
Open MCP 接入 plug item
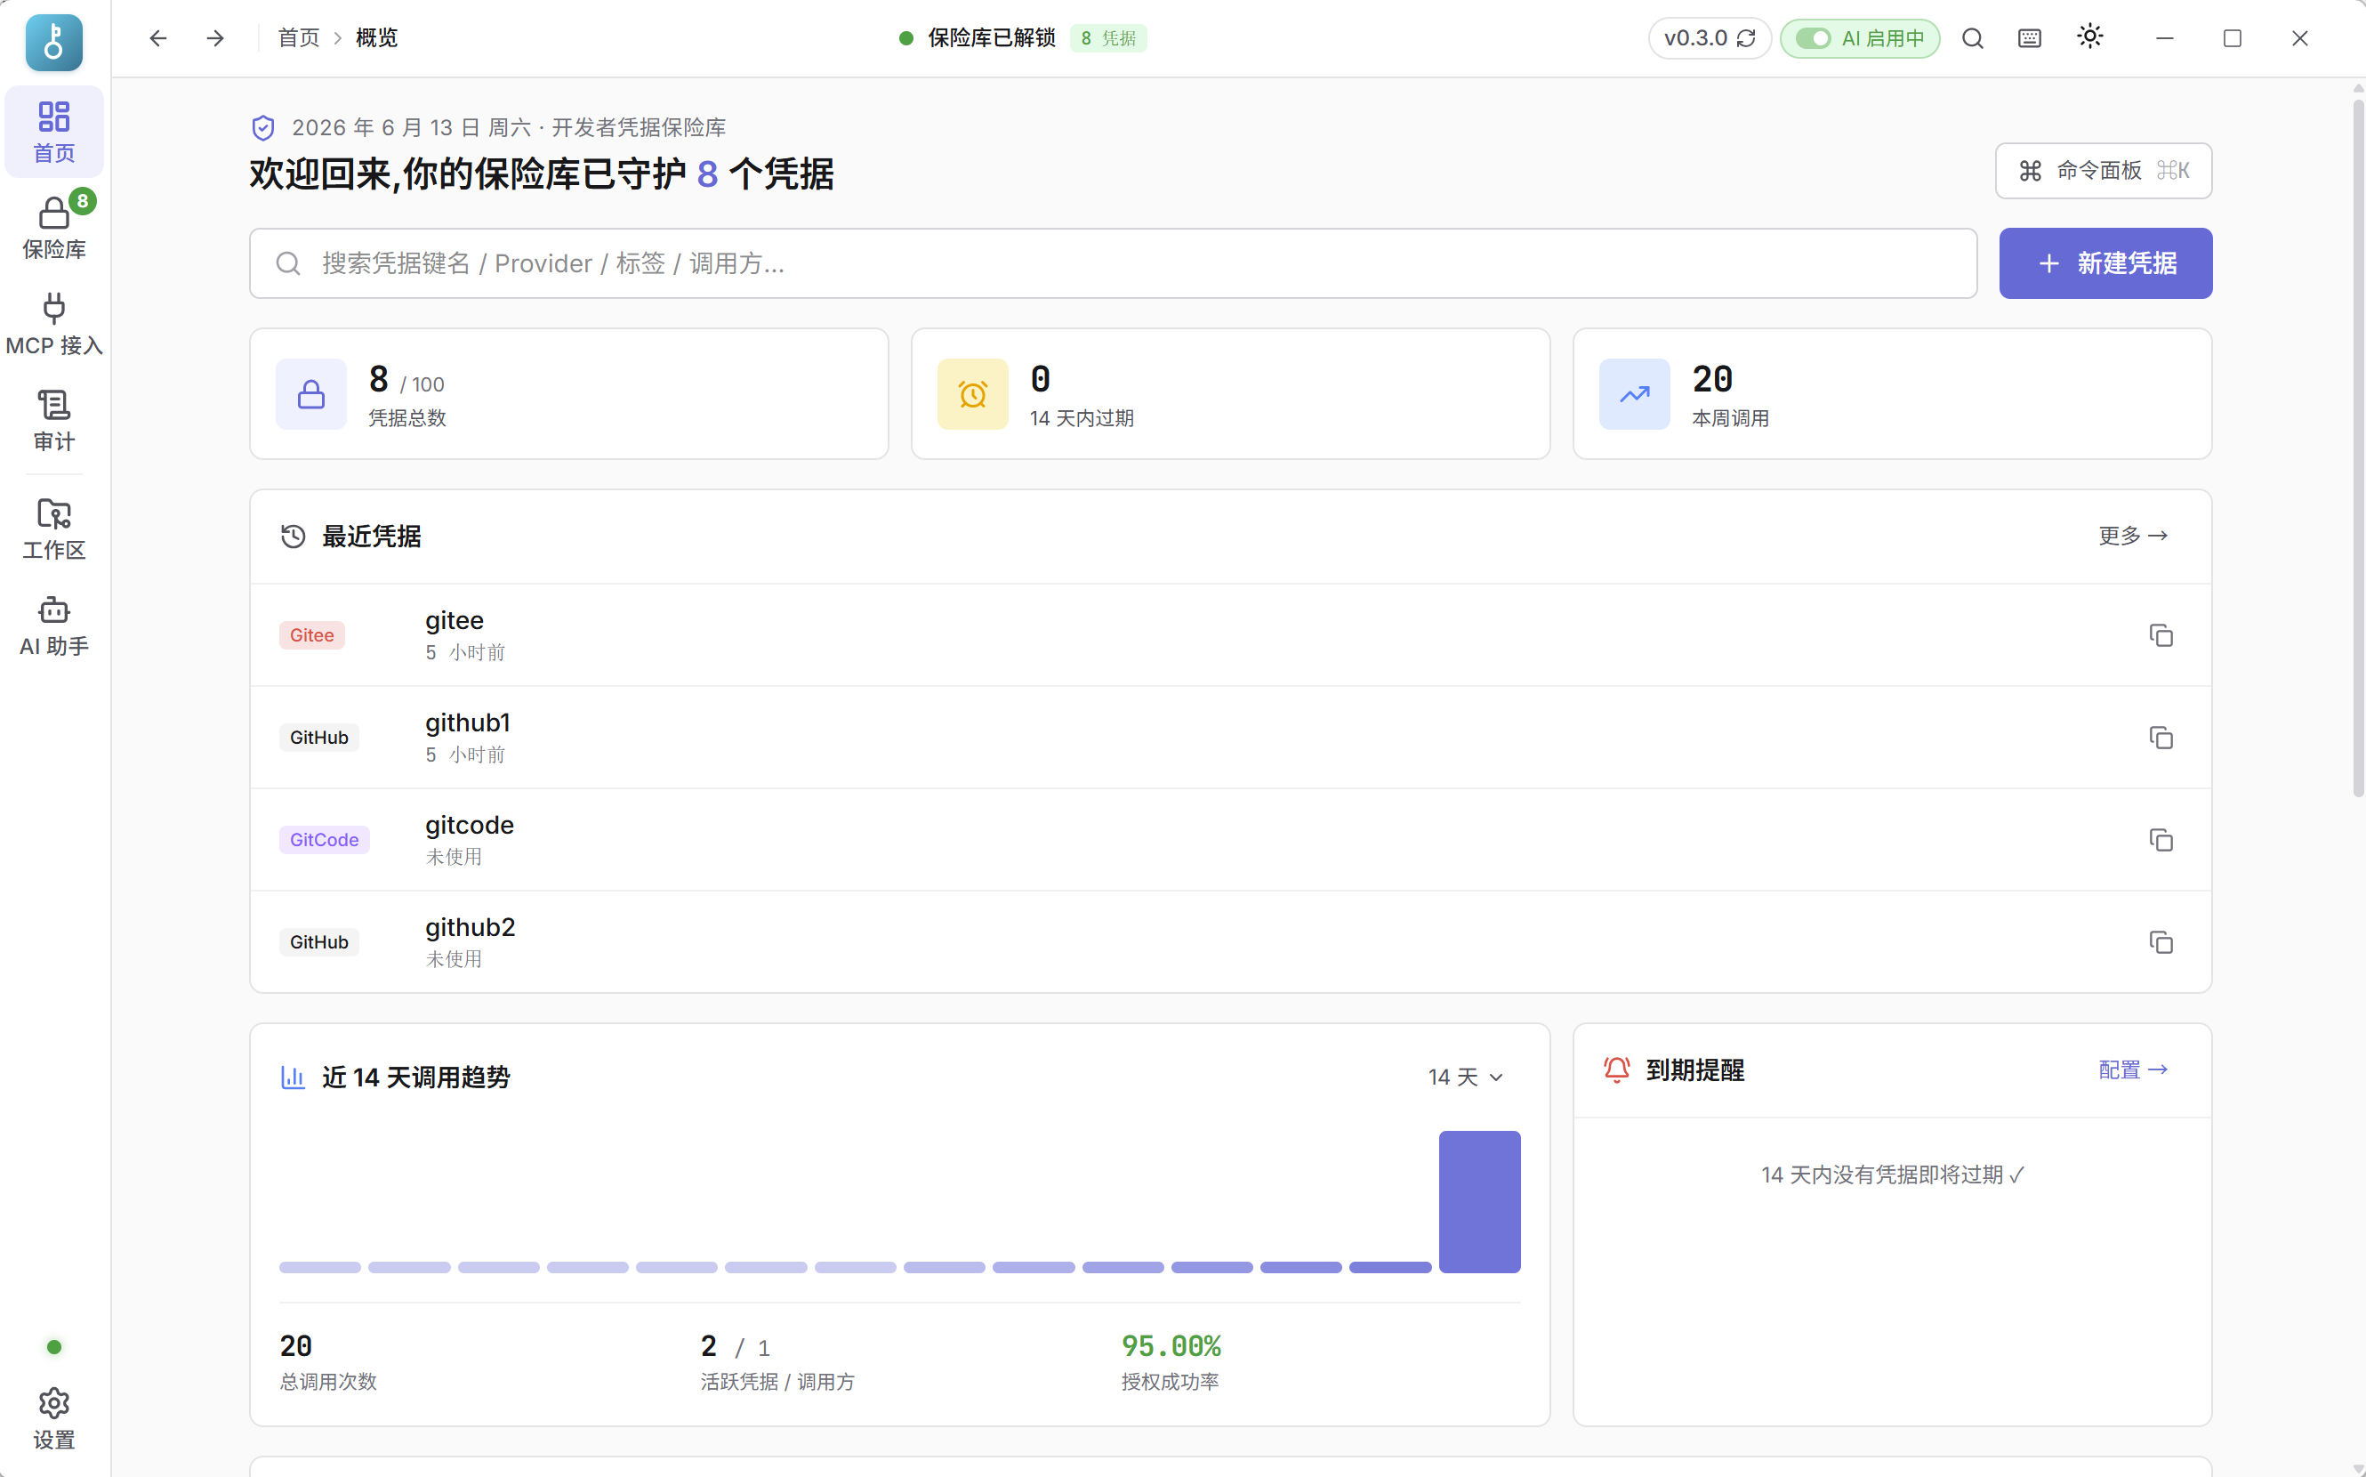pyautogui.click(x=53, y=324)
